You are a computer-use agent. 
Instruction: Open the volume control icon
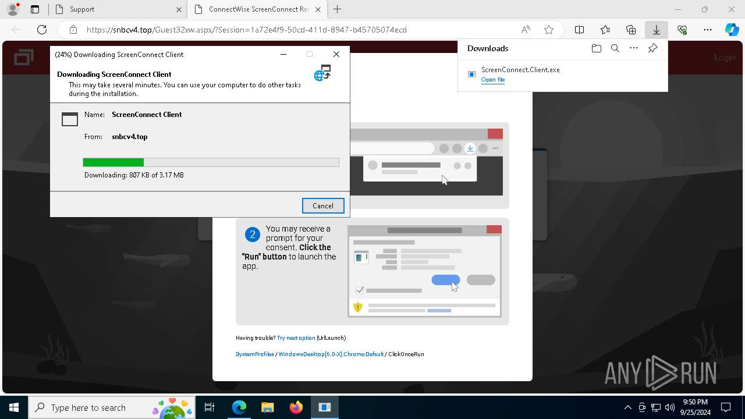pos(669,407)
